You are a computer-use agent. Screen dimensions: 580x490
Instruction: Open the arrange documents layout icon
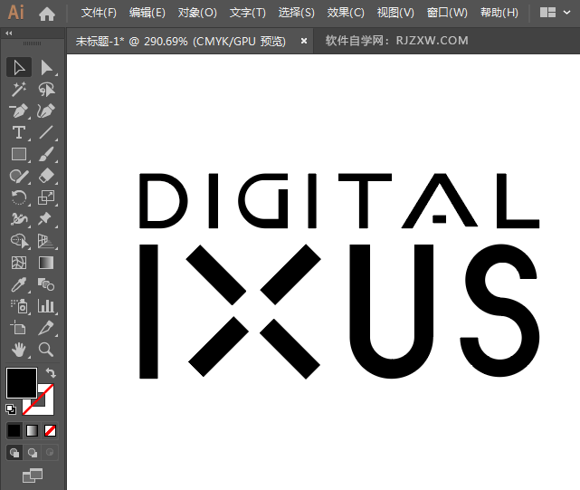[x=547, y=13]
